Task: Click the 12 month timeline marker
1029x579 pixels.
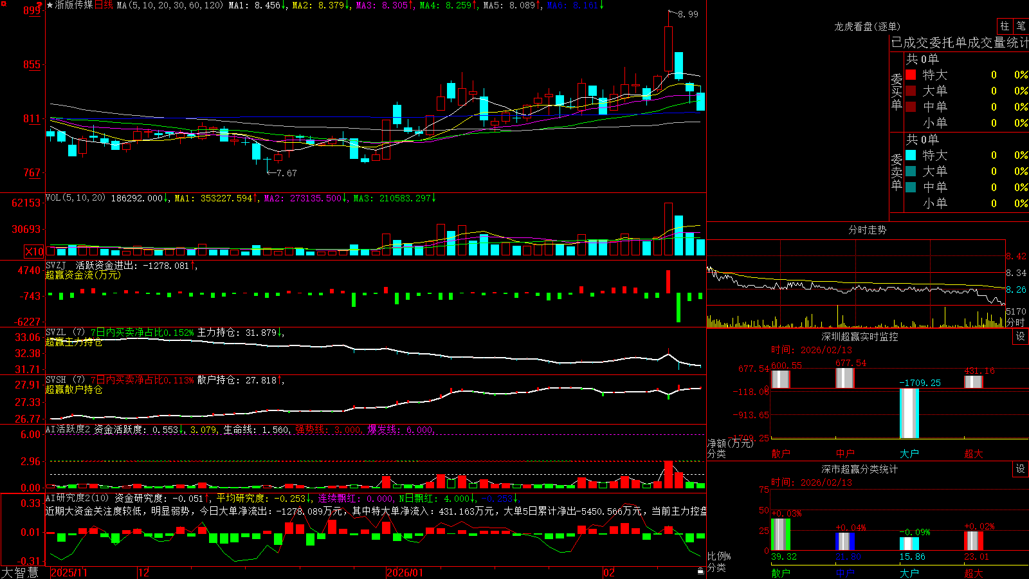Action: point(144,573)
